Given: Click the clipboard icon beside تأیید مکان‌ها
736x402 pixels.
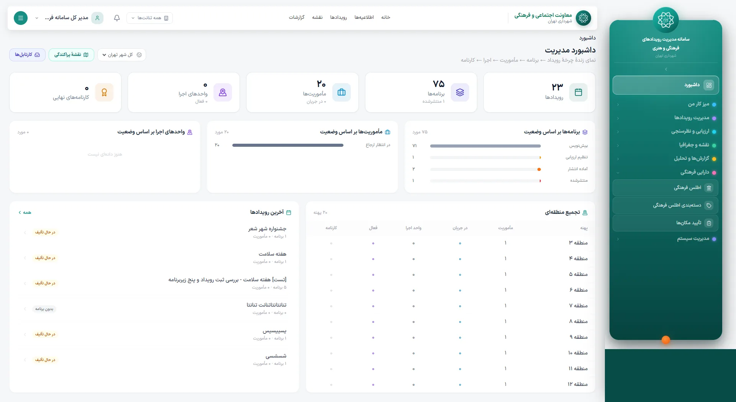Looking at the screenshot, I should point(709,223).
